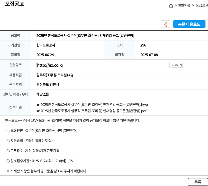The height and width of the screenshot is (186, 208).
Task: Click the 마감일 label cell
Action: (119, 55)
